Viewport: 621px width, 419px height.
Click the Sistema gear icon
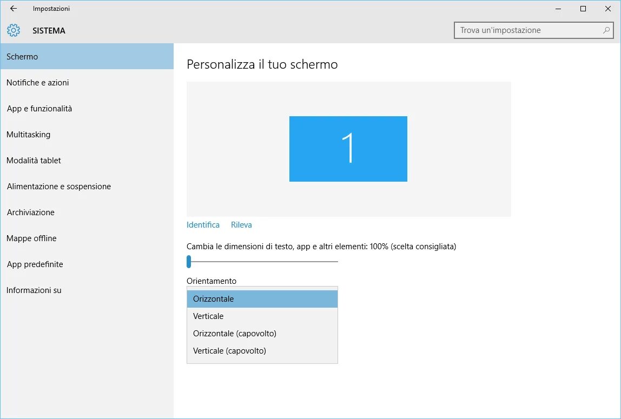coord(14,30)
